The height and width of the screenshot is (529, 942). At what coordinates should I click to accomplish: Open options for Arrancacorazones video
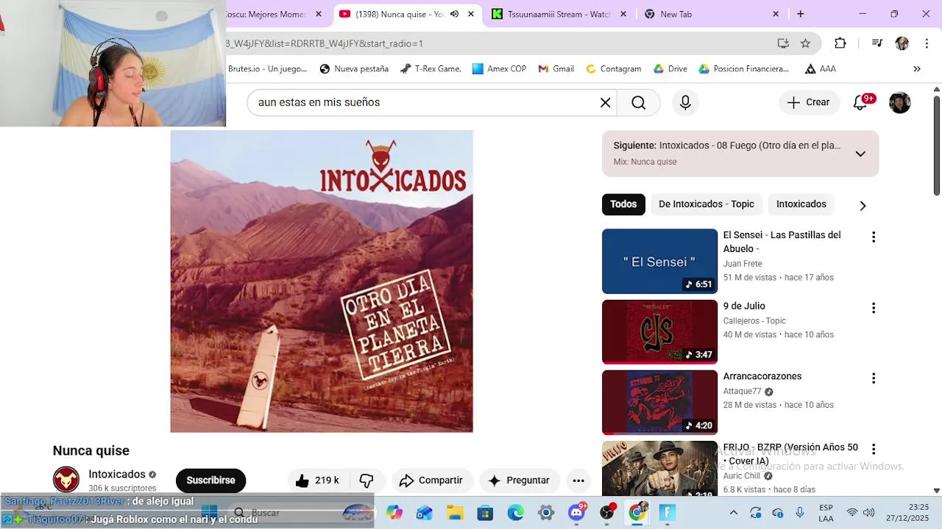[x=874, y=378]
